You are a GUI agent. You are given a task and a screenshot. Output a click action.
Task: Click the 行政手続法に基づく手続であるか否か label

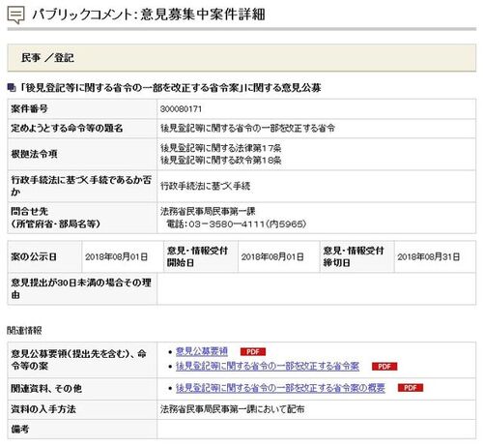(x=81, y=186)
